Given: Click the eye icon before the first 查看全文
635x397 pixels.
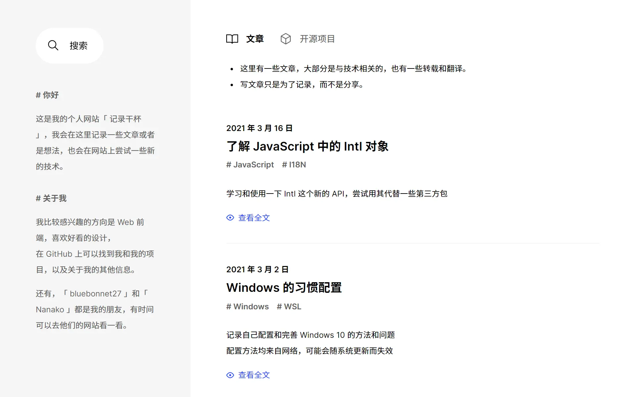Looking at the screenshot, I should click(x=230, y=218).
